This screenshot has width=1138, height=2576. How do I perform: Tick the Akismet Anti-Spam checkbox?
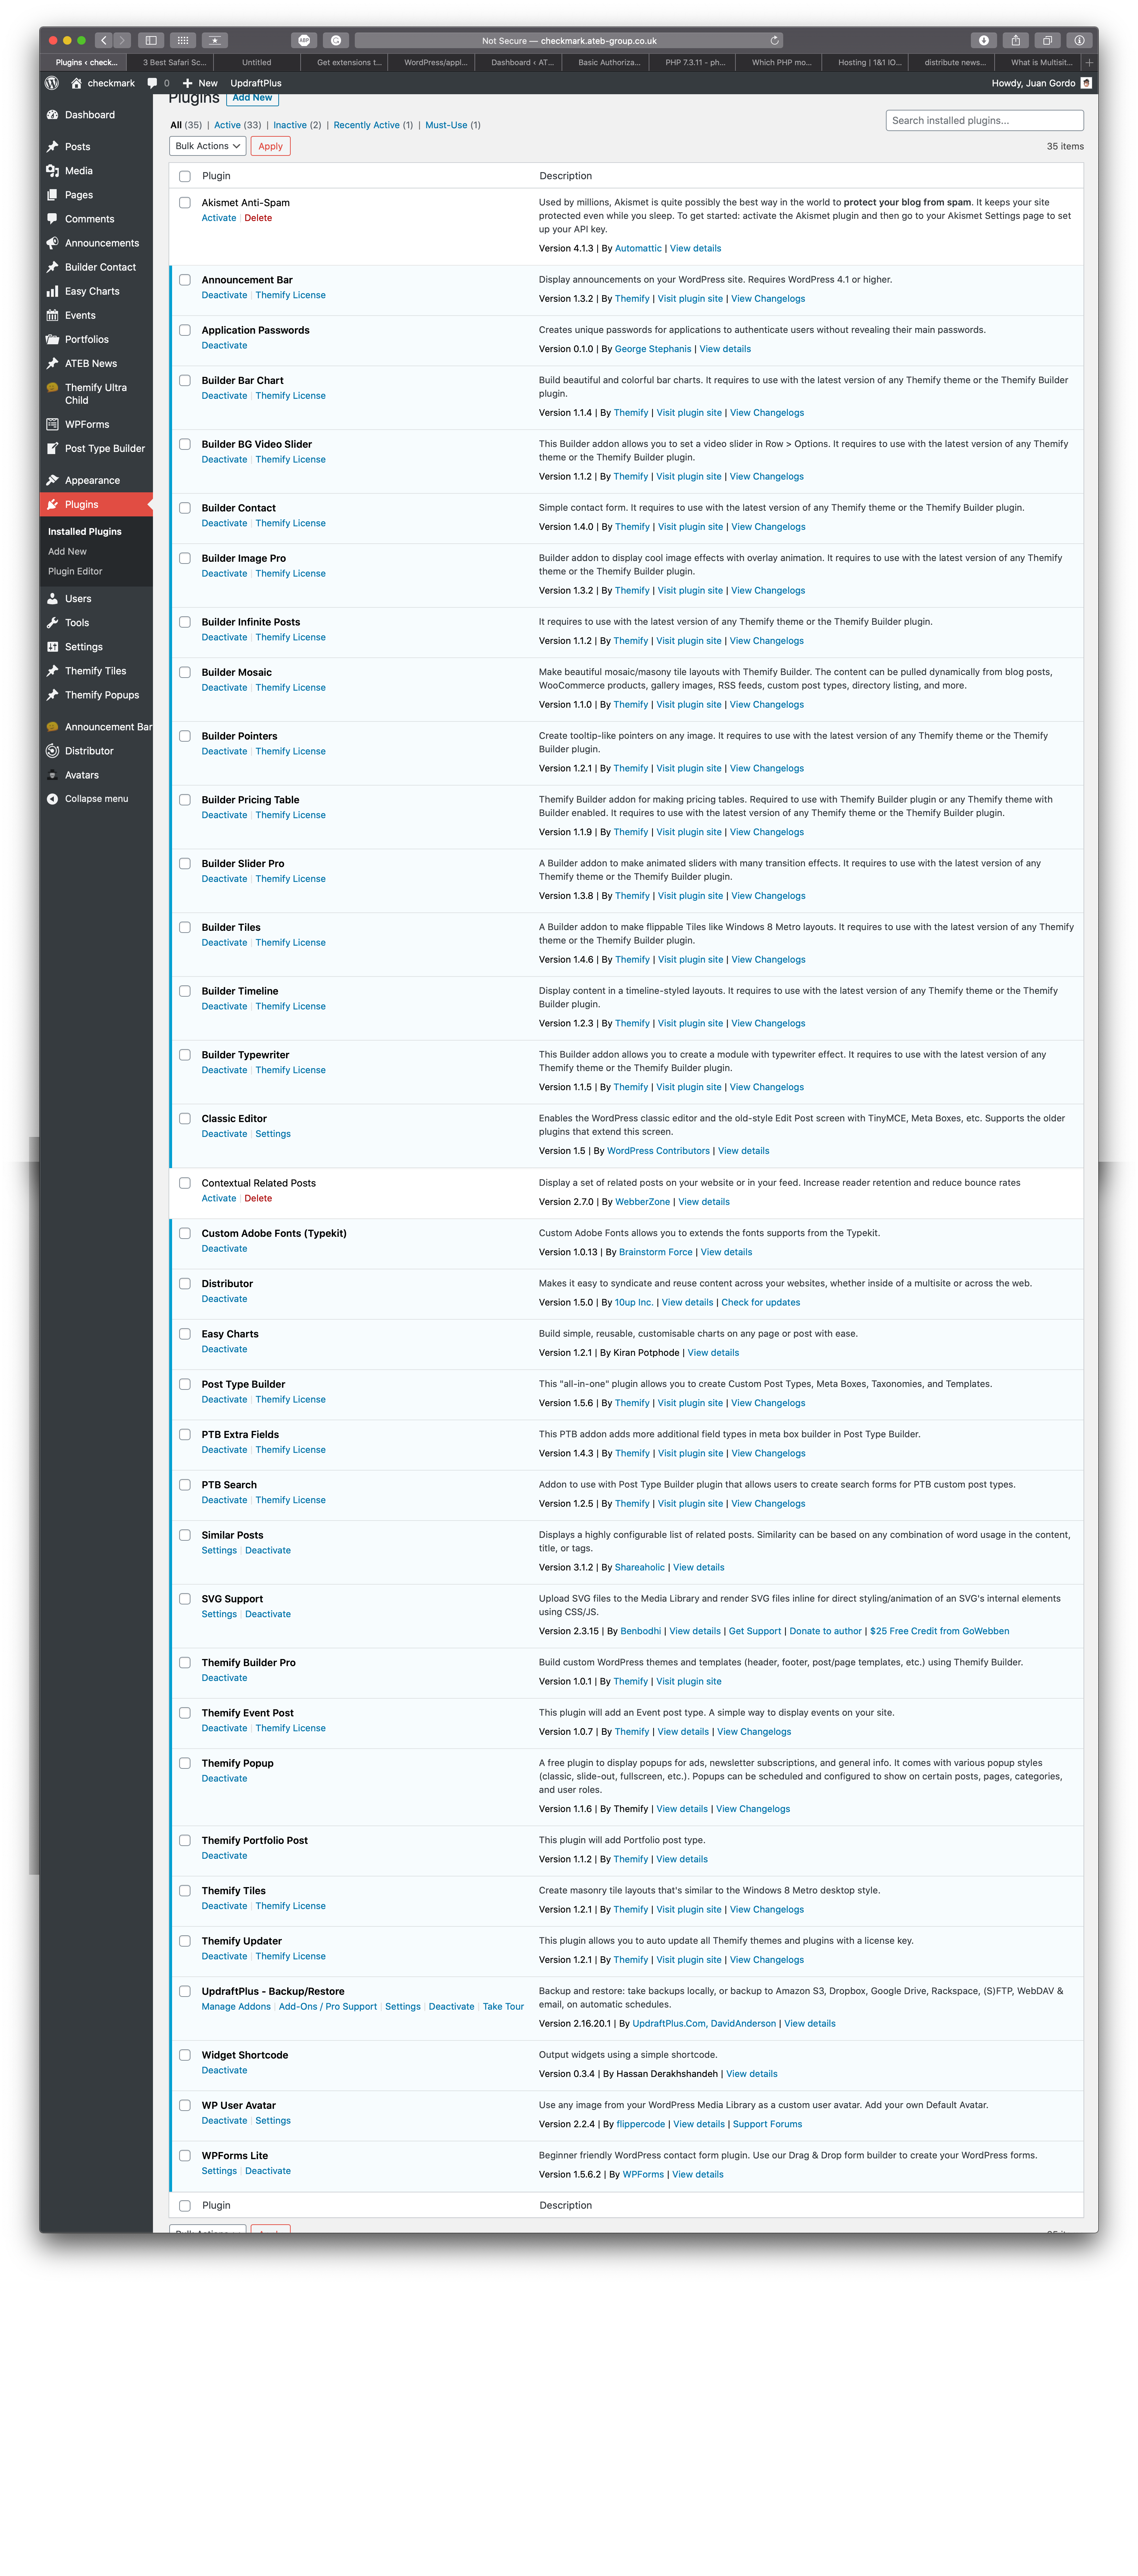tap(185, 203)
